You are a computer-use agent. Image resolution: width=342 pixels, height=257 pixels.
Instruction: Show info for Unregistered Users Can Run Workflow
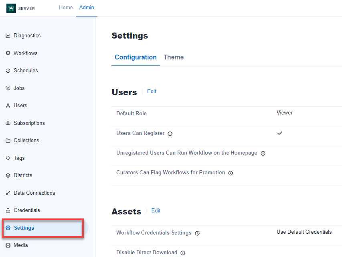263,153
